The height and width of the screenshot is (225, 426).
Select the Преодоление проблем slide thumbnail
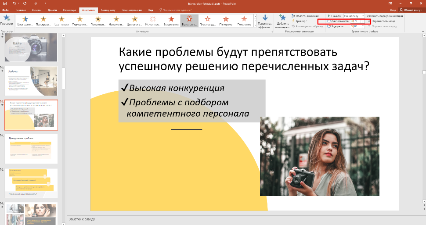pyautogui.click(x=31, y=149)
